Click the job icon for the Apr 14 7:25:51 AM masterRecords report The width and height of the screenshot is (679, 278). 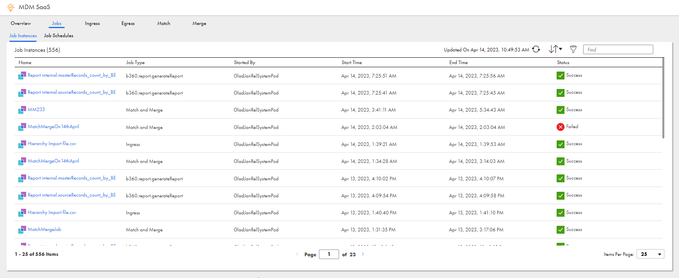tap(22, 76)
